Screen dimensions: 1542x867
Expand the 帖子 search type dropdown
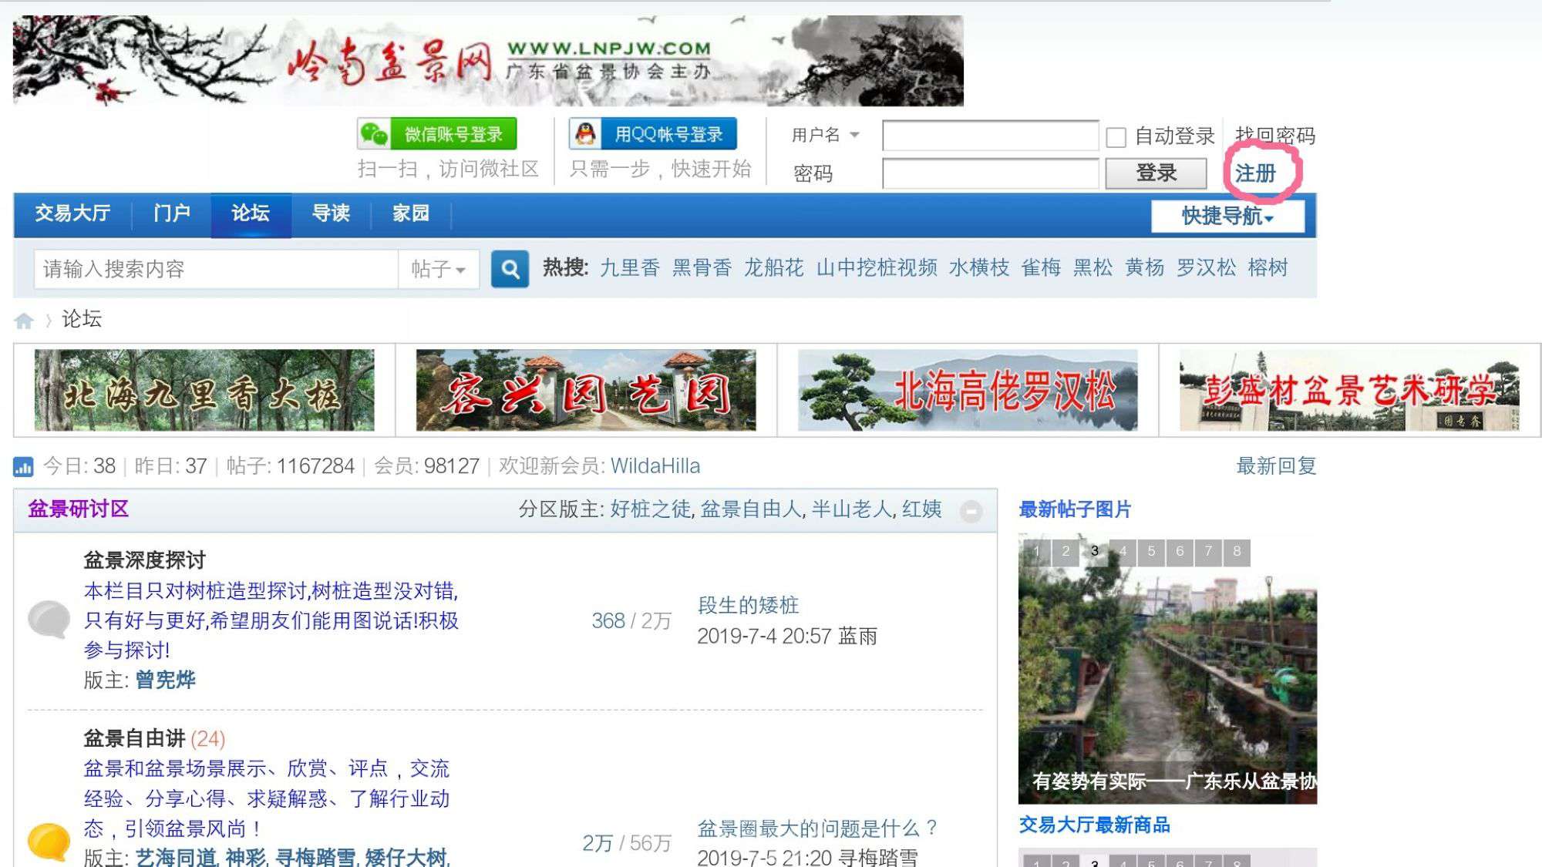(x=438, y=269)
